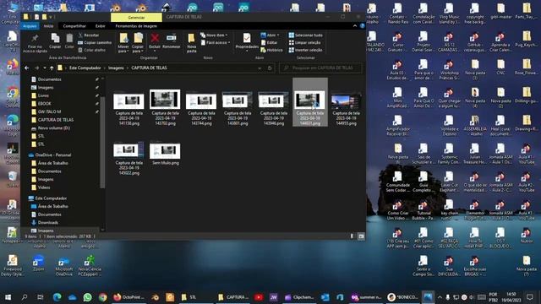This screenshot has width=541, height=304.
Task: Expand address bar history dropdown
Action: pyautogui.click(x=260, y=68)
